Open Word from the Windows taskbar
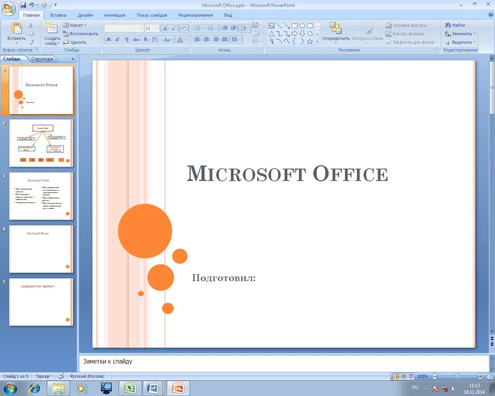 [x=153, y=388]
